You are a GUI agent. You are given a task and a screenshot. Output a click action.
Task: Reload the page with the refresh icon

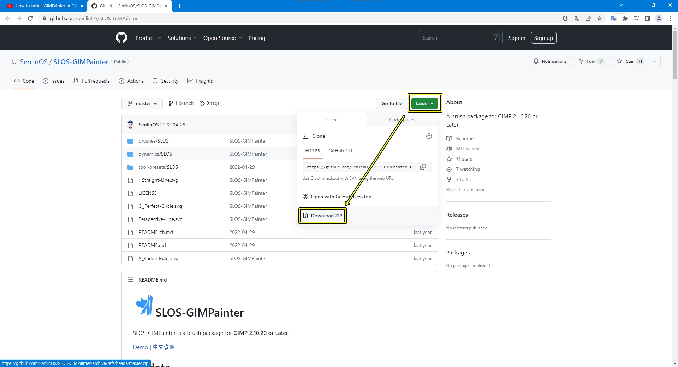pos(30,18)
